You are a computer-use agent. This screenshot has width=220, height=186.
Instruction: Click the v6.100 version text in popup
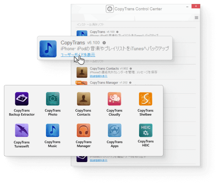(93, 42)
